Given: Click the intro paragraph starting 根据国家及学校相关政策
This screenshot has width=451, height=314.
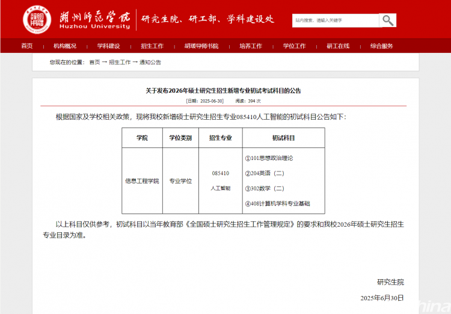Looking at the screenshot, I should [201, 117].
